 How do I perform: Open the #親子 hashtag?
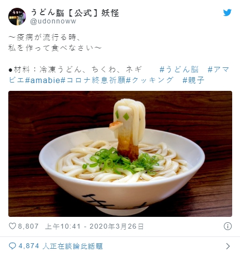point(193,80)
